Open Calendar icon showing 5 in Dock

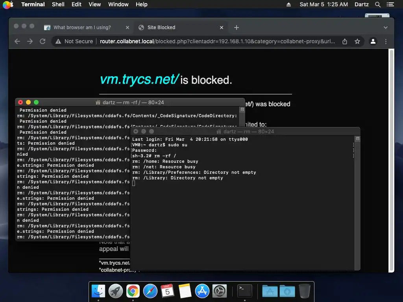pos(167,291)
